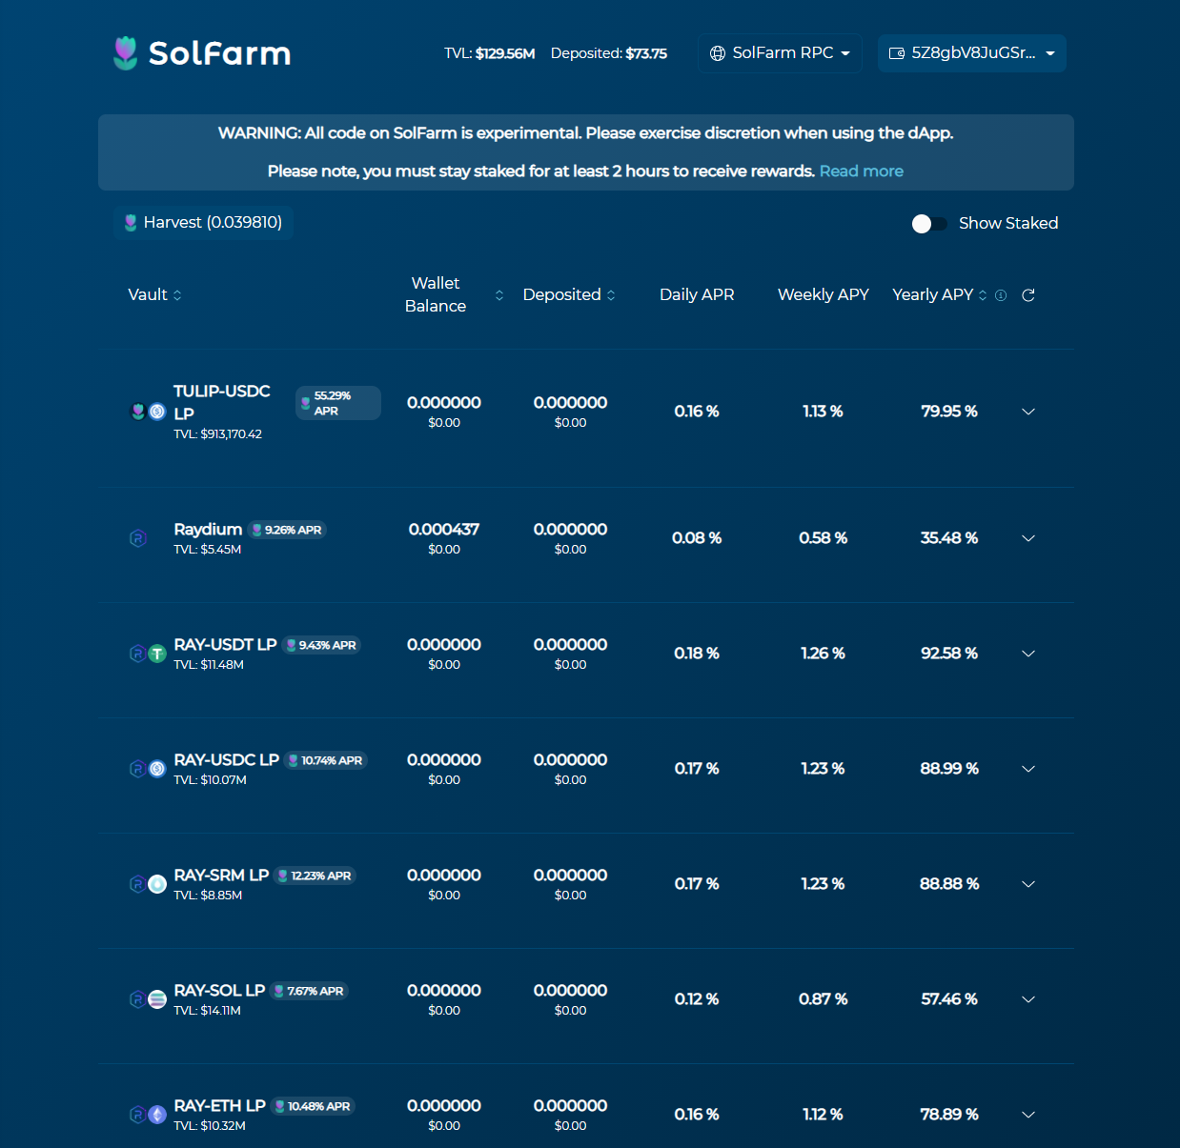Screen dimensions: 1180x1148
Task: Click the 35.48 % yearly APY value
Action: tap(949, 538)
